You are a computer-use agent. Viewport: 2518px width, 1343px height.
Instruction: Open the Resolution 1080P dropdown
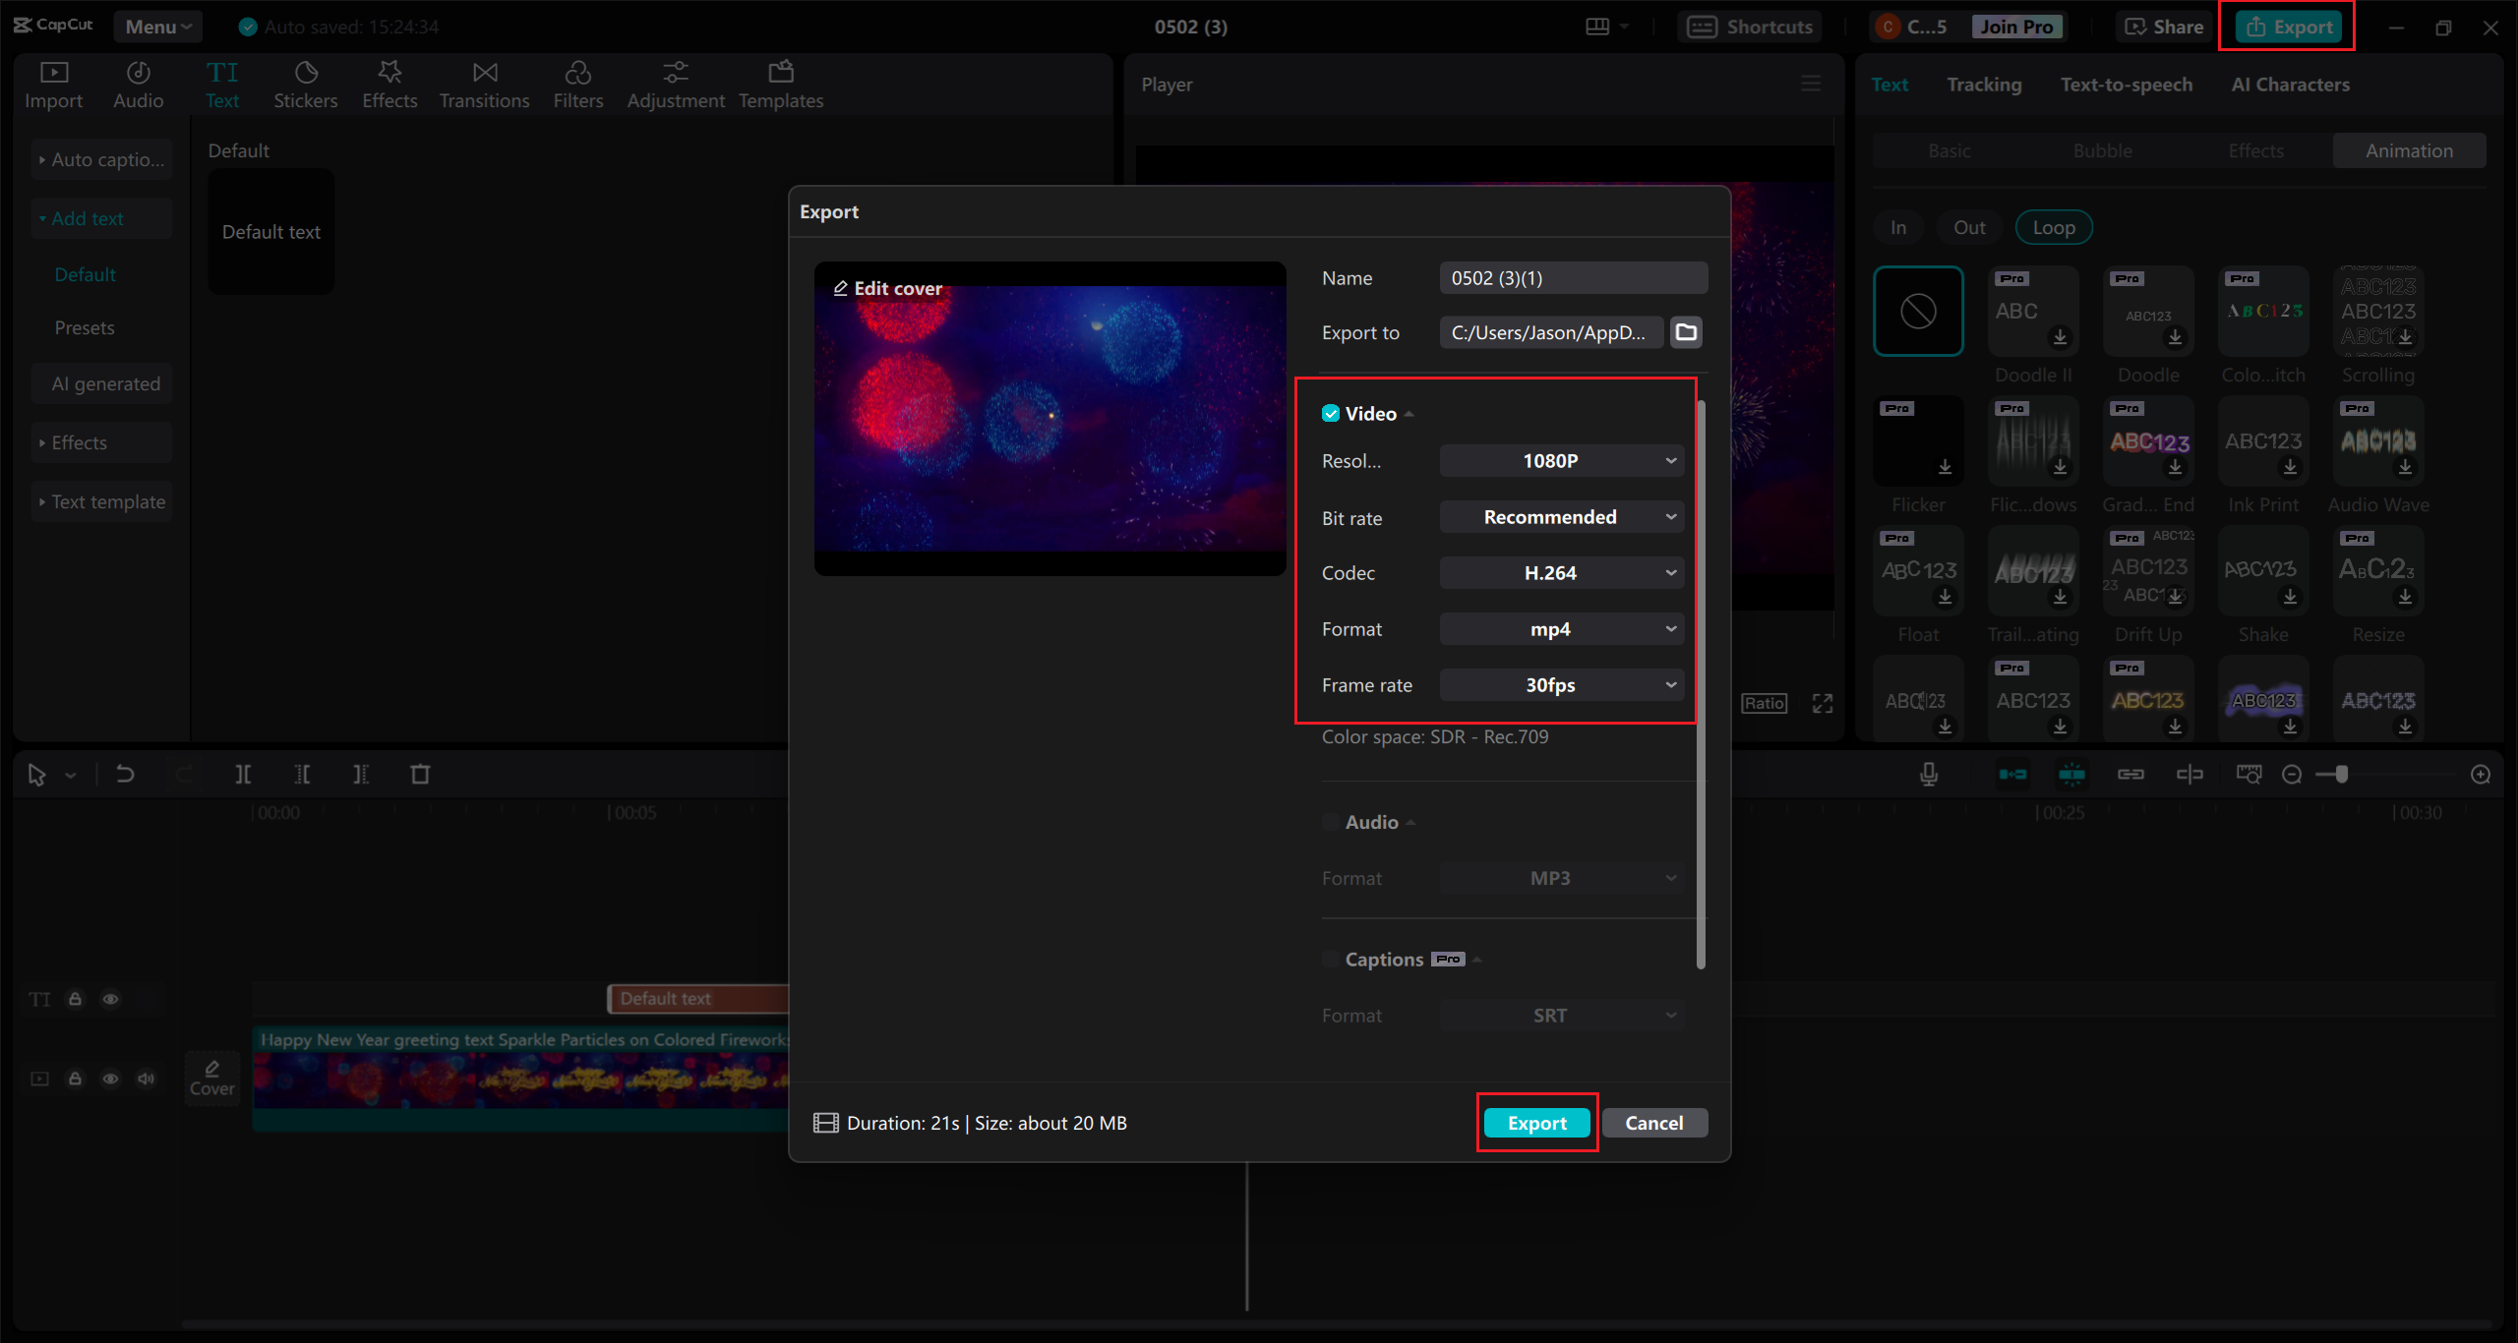click(1562, 461)
